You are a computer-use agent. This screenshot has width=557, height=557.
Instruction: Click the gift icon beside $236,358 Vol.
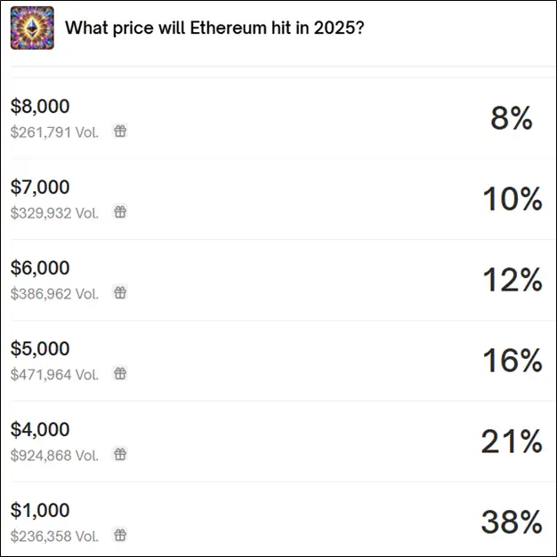click(x=120, y=535)
